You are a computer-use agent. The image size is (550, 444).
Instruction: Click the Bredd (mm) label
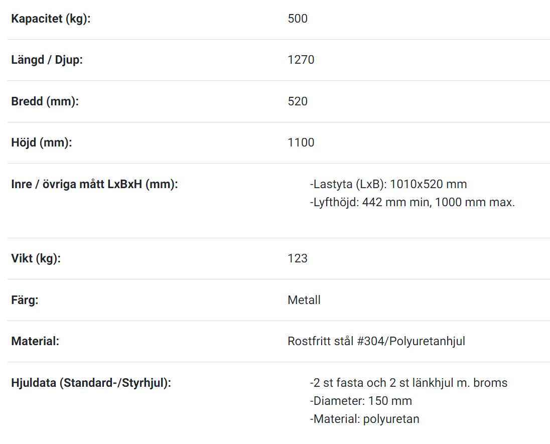[45, 101]
